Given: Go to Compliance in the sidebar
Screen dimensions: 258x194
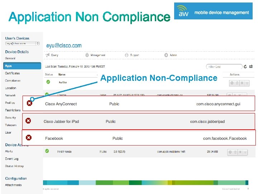Looking at the screenshot, I should coord(13,80).
